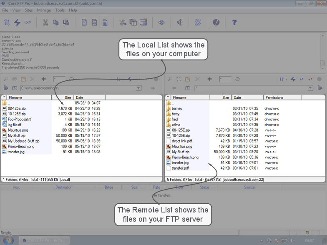This screenshot has height=245, width=327.
Task: Toggle sounds with the speaker icon
Action: point(179,22)
